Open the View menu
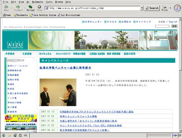 [x=21, y=2]
